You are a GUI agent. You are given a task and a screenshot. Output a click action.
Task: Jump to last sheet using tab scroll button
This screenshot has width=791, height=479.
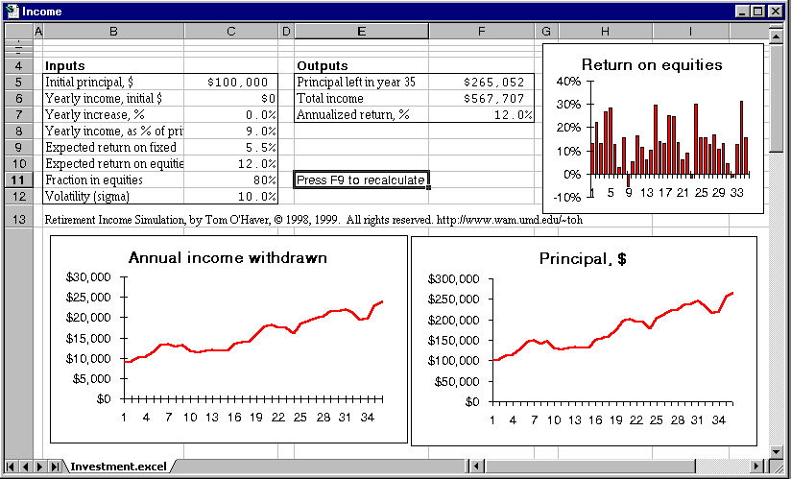click(53, 467)
